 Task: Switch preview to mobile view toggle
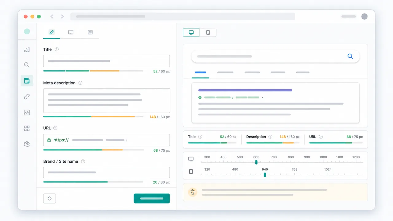pyautogui.click(x=208, y=33)
